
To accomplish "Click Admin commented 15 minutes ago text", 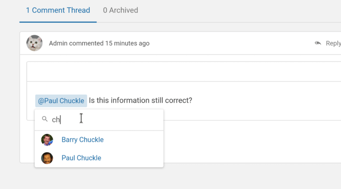I will pos(99,43).
